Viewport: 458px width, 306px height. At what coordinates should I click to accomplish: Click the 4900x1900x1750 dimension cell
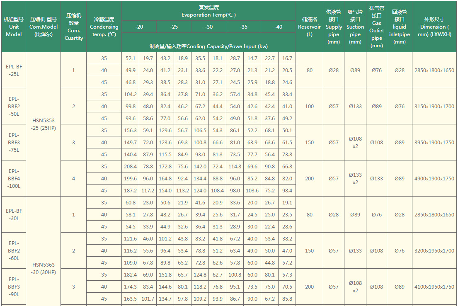pyautogui.click(x=434, y=178)
